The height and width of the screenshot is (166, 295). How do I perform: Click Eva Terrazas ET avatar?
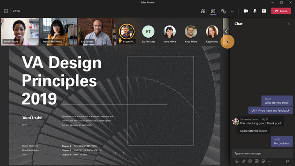click(148, 31)
